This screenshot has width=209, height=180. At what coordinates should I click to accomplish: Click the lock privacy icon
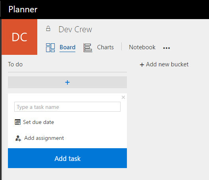pyautogui.click(x=48, y=29)
